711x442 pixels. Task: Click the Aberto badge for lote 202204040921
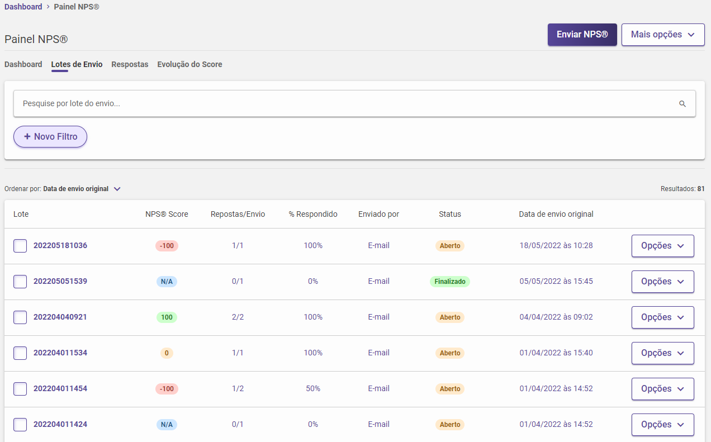pyautogui.click(x=449, y=317)
